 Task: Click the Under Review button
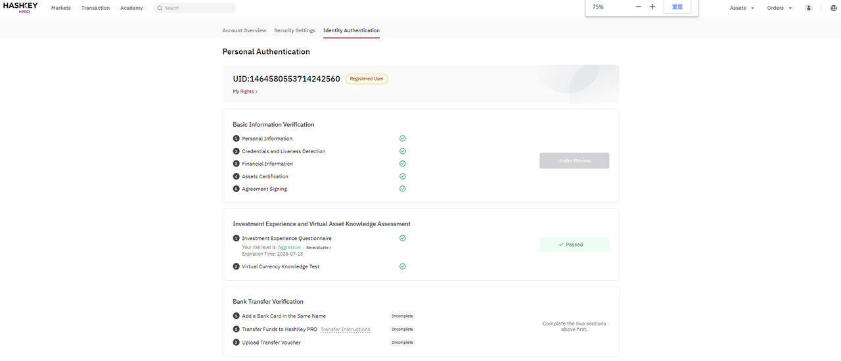[574, 160]
